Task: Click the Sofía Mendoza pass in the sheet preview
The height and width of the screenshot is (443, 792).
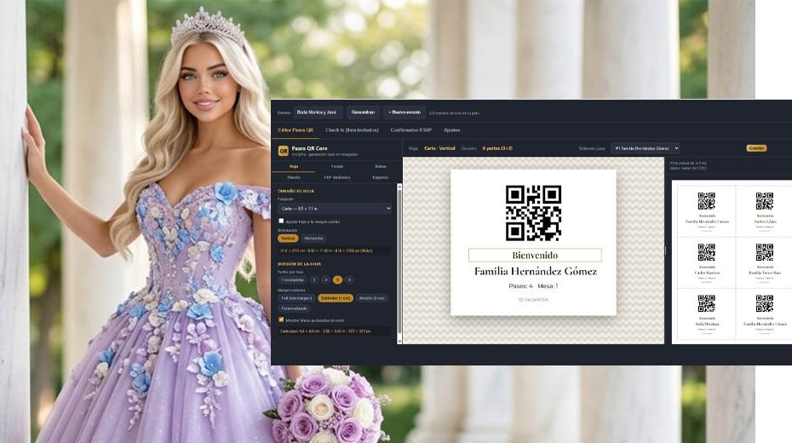Action: pos(707,314)
